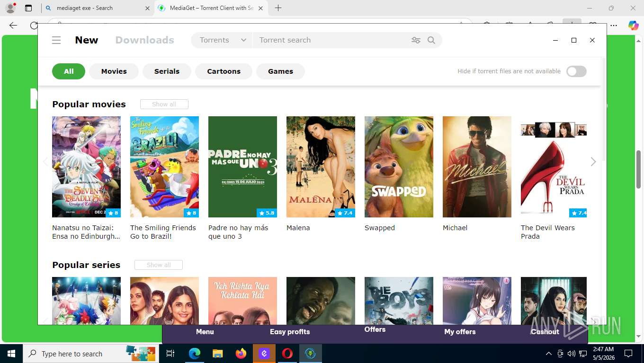Screen dimensions: 644x363
Task: Open The Boys series poster
Action: coord(399,301)
